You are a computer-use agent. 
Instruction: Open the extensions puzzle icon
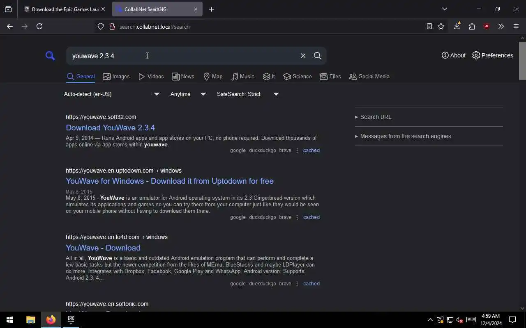[472, 26]
